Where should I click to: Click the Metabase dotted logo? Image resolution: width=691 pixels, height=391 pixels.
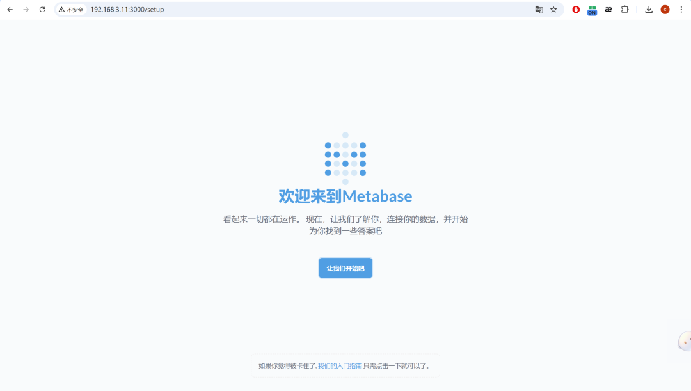pyautogui.click(x=345, y=158)
